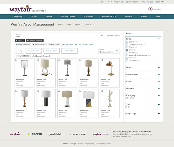The image size is (174, 147).
Task: Go to the Boards tab
Action: [77, 25]
